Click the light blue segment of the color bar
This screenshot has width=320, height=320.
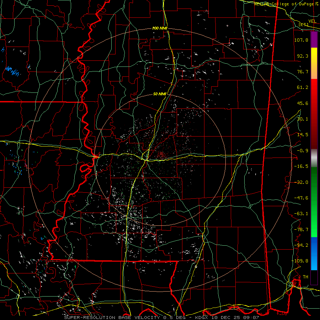[314, 254]
